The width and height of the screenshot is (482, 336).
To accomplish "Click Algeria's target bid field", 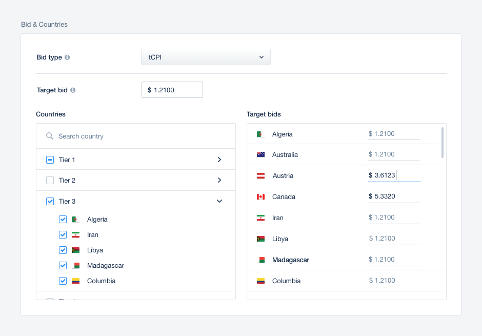I will (x=394, y=134).
